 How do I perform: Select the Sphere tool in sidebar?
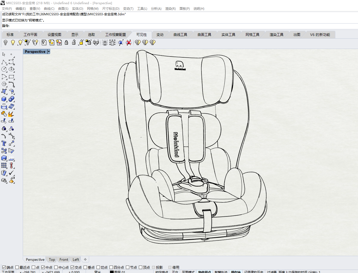11,99
